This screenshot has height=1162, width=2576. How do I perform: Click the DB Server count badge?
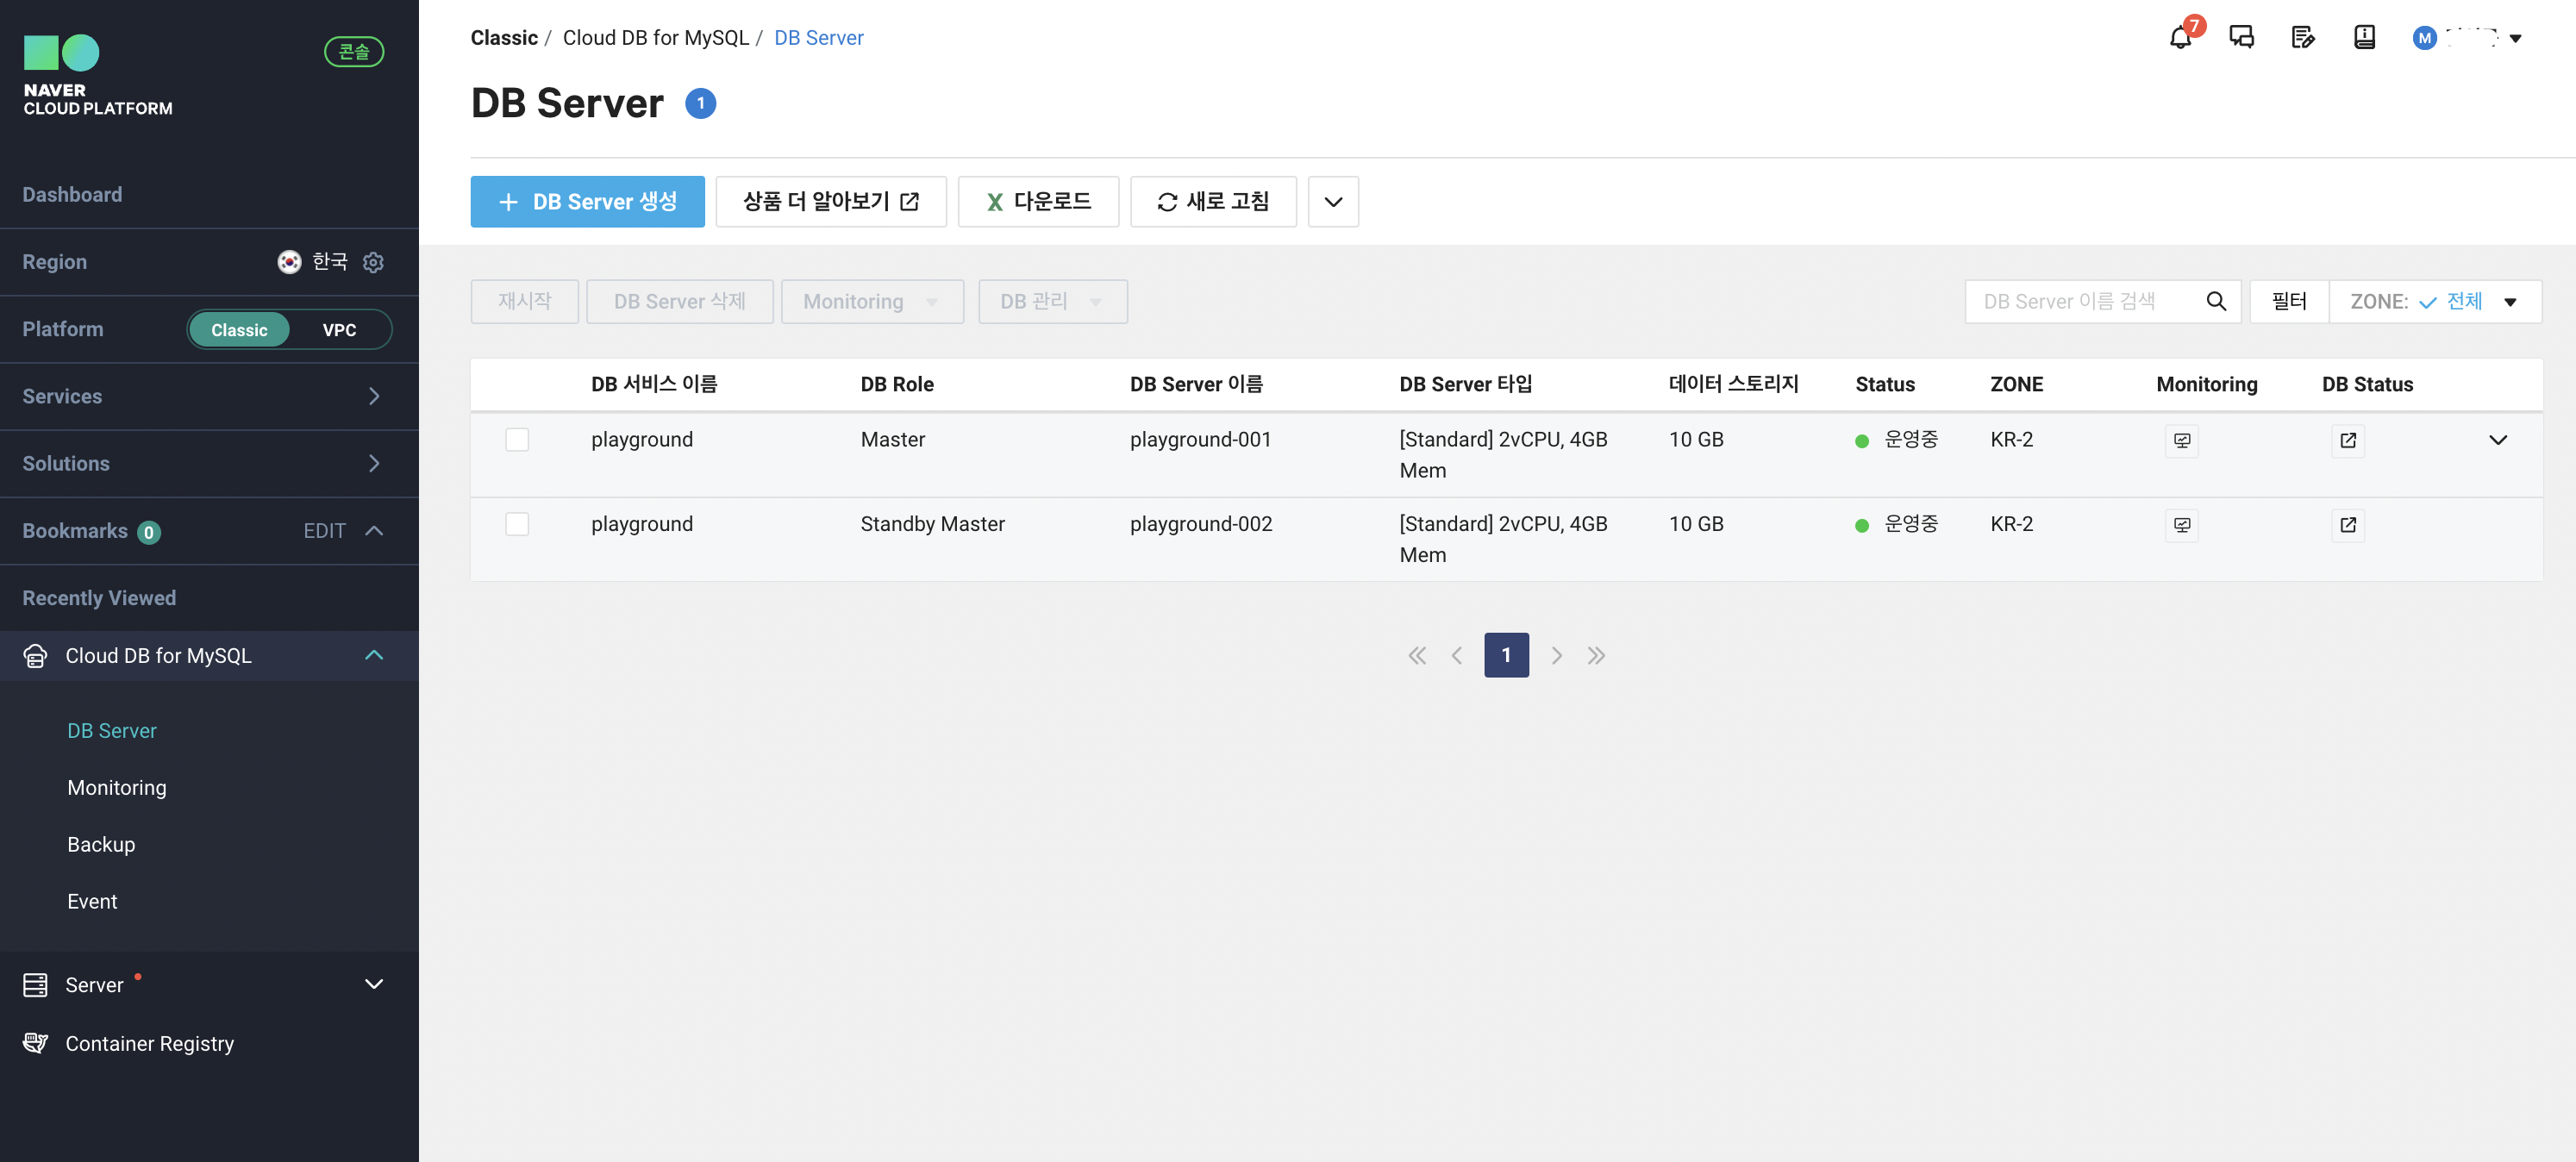point(700,104)
